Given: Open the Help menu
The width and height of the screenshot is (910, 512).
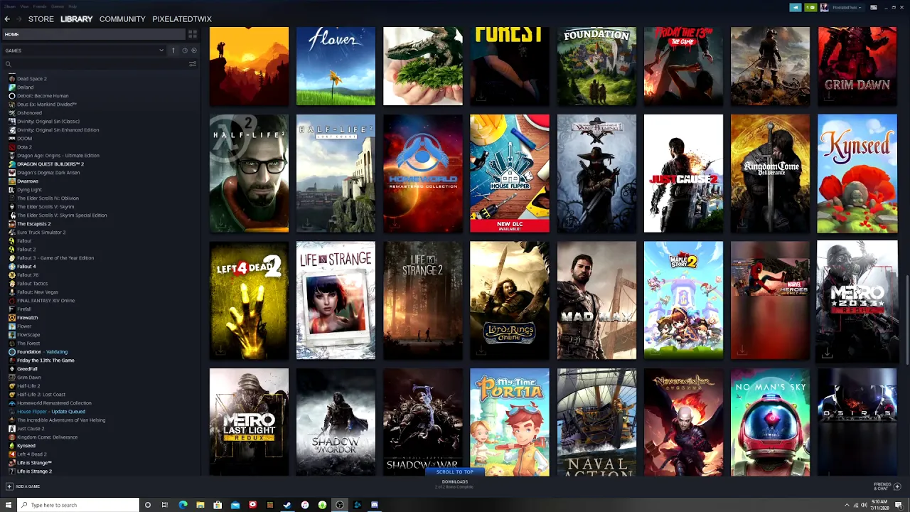Looking at the screenshot, I should [73, 6].
